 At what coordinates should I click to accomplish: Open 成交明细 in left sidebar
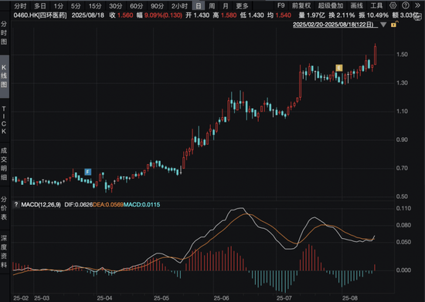click(x=4, y=163)
